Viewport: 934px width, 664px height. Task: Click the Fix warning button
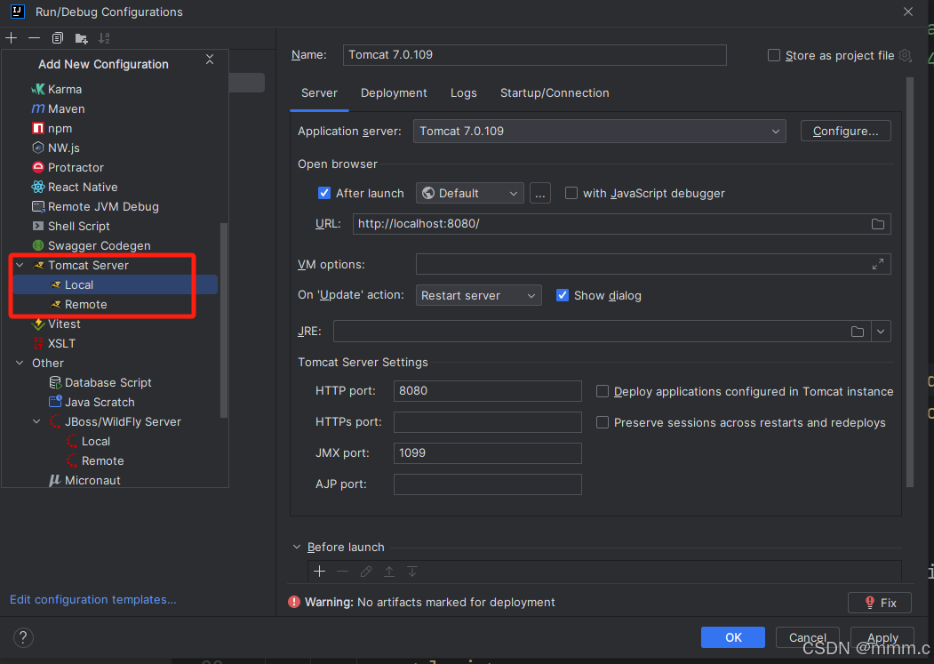pyautogui.click(x=879, y=603)
